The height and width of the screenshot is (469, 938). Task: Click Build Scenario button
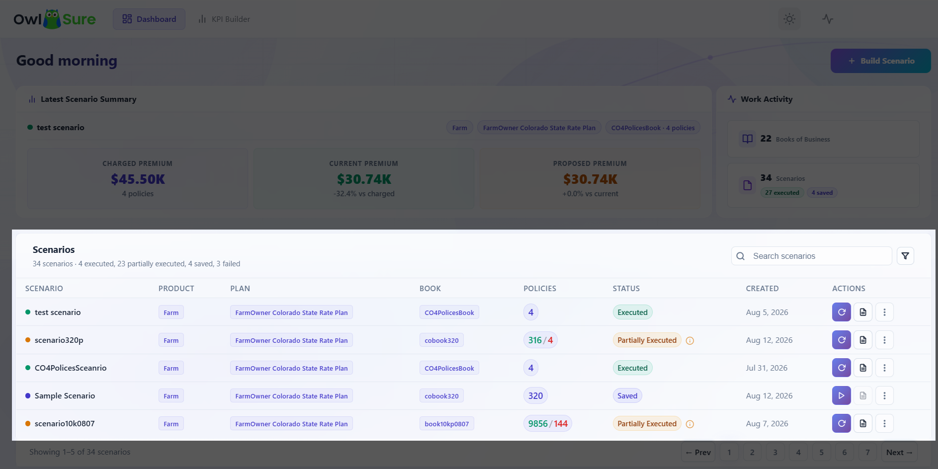[880, 61]
